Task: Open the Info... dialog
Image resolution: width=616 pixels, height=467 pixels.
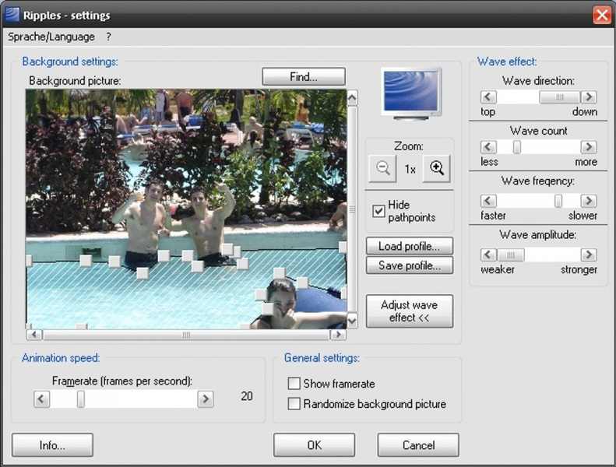Action: pyautogui.click(x=52, y=445)
